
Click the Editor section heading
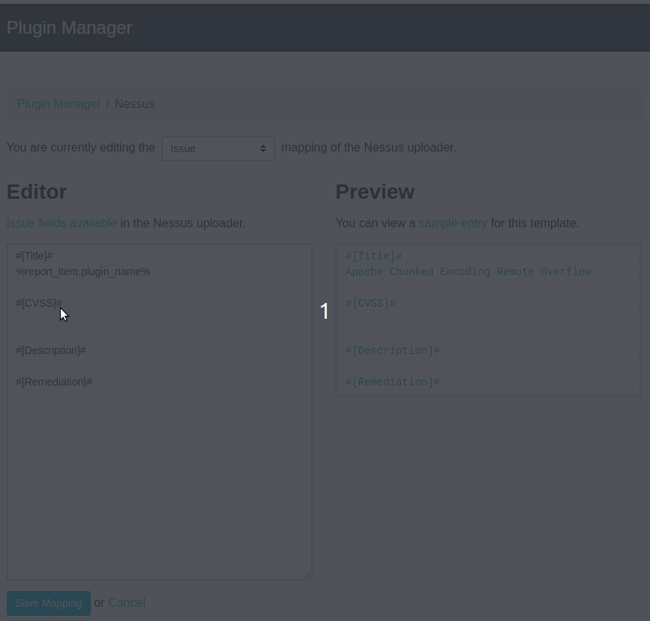(36, 191)
